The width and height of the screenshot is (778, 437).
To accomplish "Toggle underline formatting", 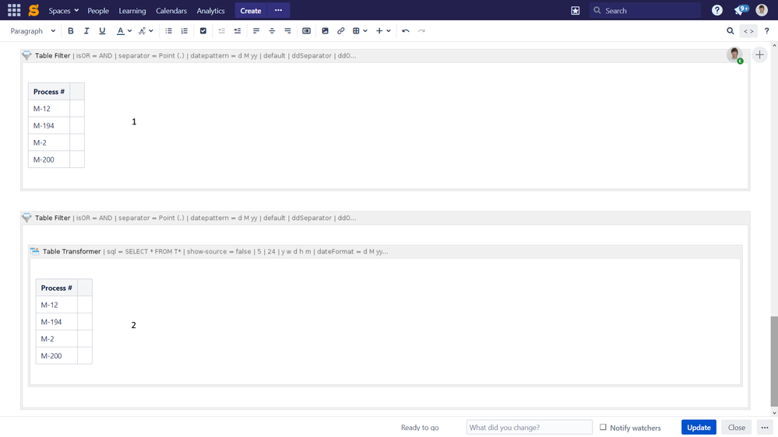I will click(x=102, y=31).
